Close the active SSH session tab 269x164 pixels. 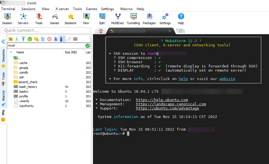170,31
